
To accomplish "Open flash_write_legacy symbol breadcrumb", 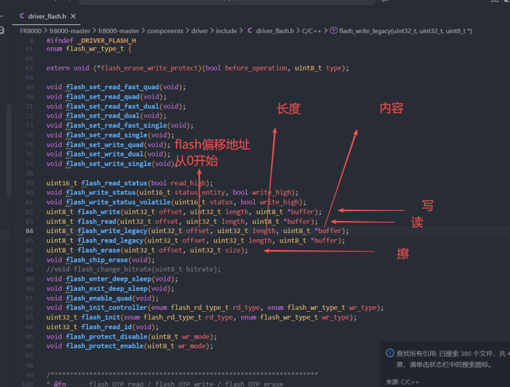I will [405, 31].
